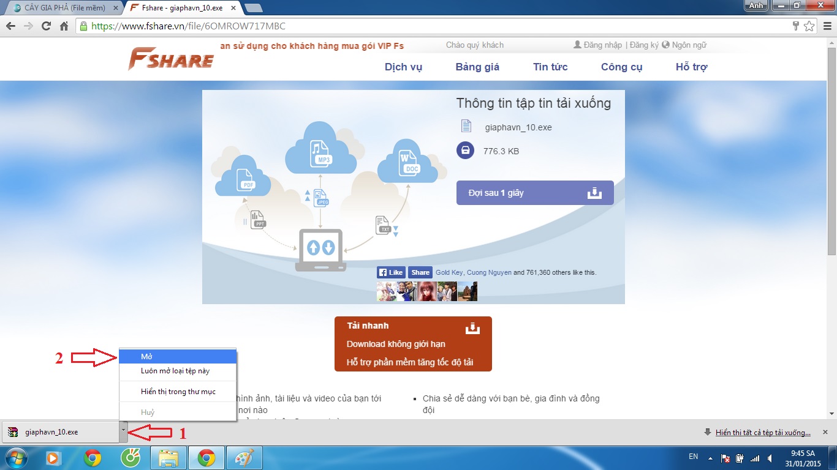Open the media player taskbar icon

[54, 458]
